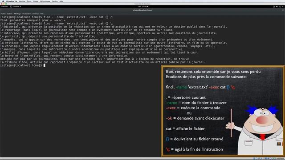The image size is (285, 160).
Task: Open the Terminal menu in terminal window
Action: click(36, 14)
